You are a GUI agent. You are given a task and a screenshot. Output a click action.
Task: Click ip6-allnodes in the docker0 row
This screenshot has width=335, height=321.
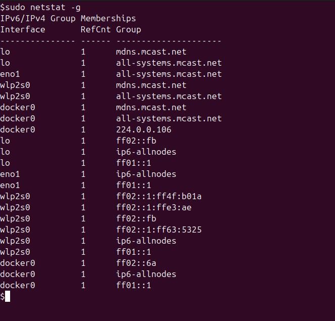coord(146,274)
